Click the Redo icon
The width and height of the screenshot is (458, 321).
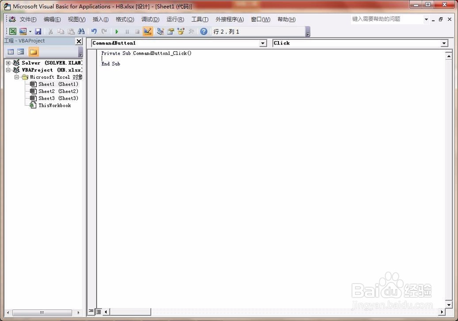click(x=104, y=31)
